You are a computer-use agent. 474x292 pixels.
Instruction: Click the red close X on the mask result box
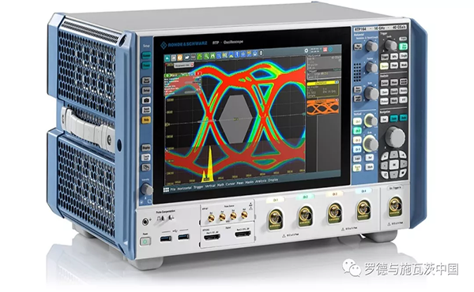(x=198, y=73)
